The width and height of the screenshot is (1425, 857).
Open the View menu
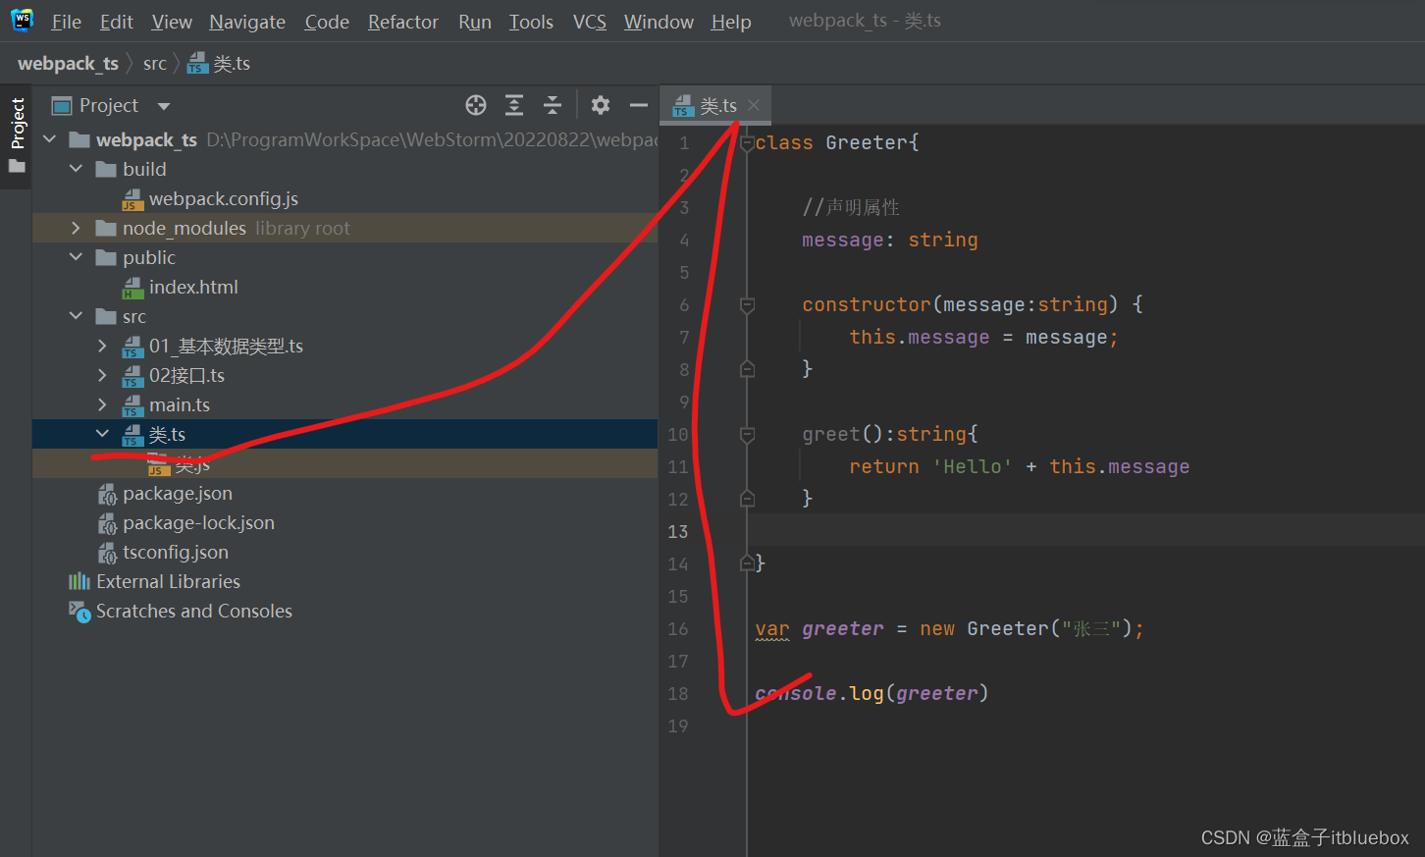click(172, 22)
